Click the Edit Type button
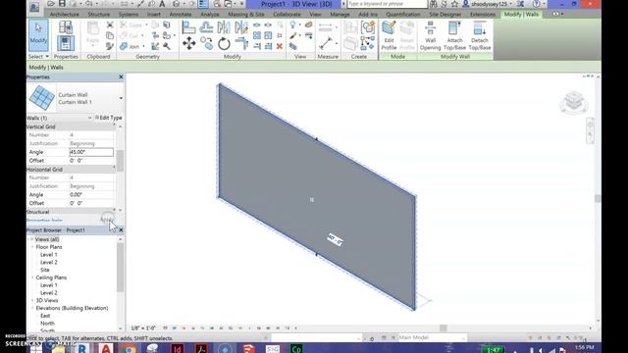The image size is (628, 353). point(109,118)
